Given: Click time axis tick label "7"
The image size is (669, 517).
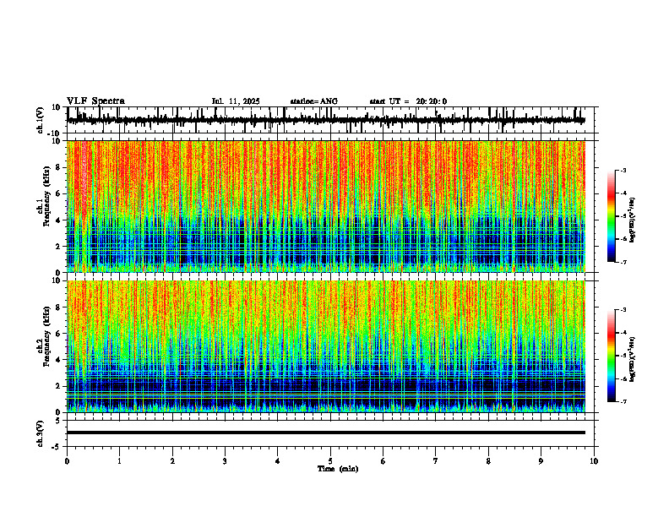Looking at the screenshot, I should [436, 461].
